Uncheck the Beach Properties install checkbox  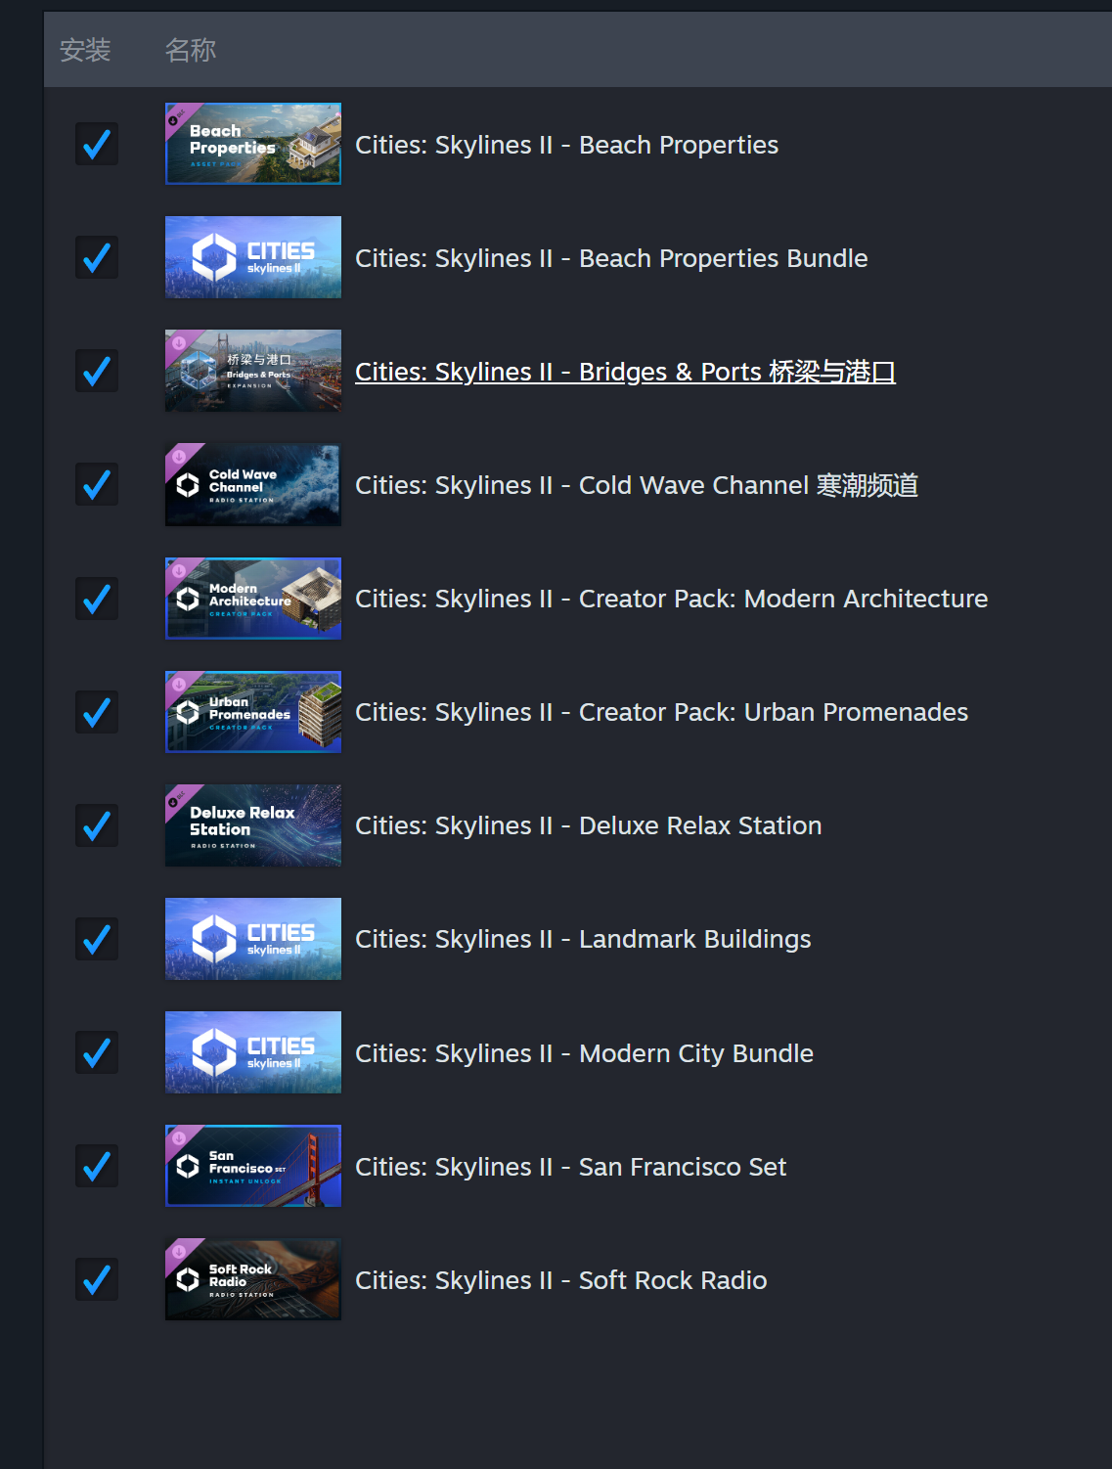[x=97, y=144]
